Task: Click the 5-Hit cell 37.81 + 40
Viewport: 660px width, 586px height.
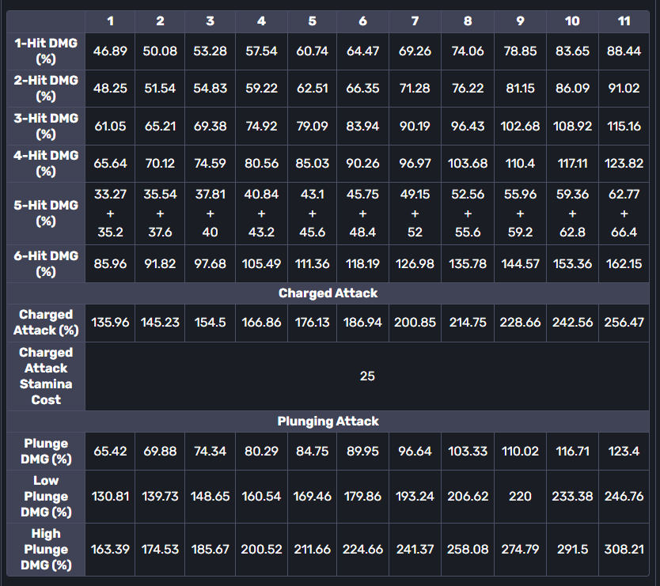Action: [210, 214]
